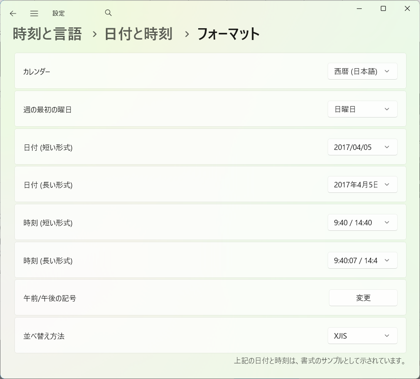Open the hamburger navigation menu
Image resolution: width=420 pixels, height=379 pixels.
[x=34, y=13]
